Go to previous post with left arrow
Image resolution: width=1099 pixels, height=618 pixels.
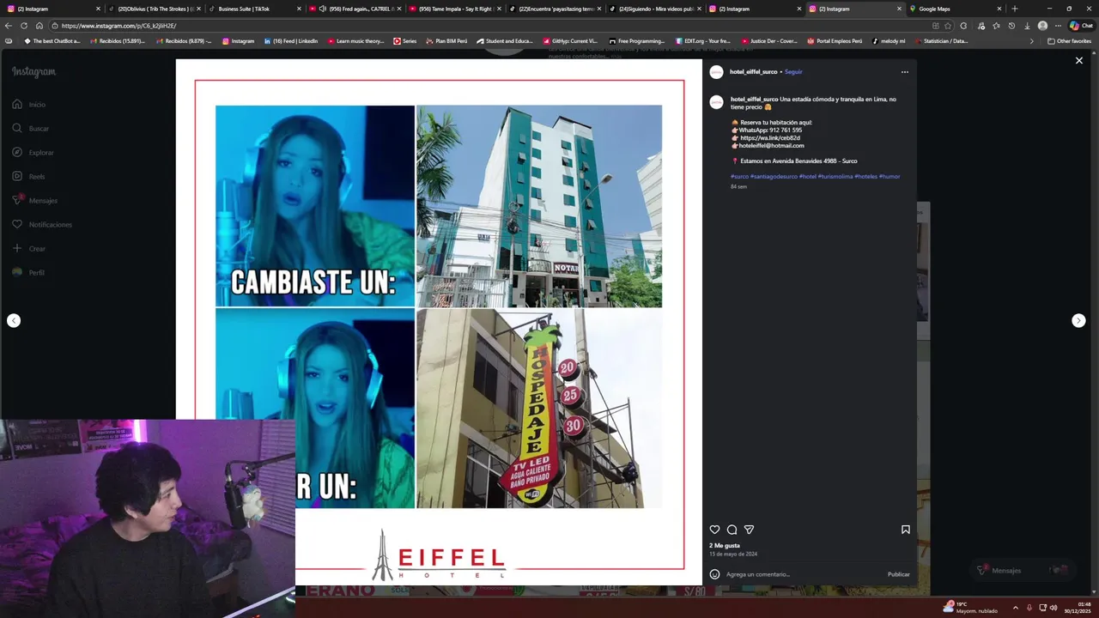pyautogui.click(x=14, y=320)
